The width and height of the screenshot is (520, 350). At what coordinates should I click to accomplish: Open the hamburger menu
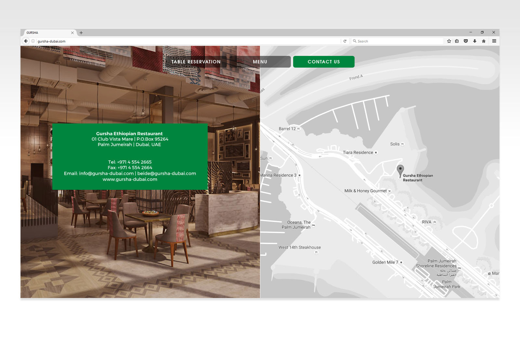point(494,41)
